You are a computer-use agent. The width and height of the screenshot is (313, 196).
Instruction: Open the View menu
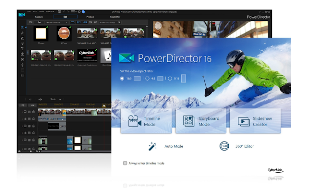tap(42, 12)
